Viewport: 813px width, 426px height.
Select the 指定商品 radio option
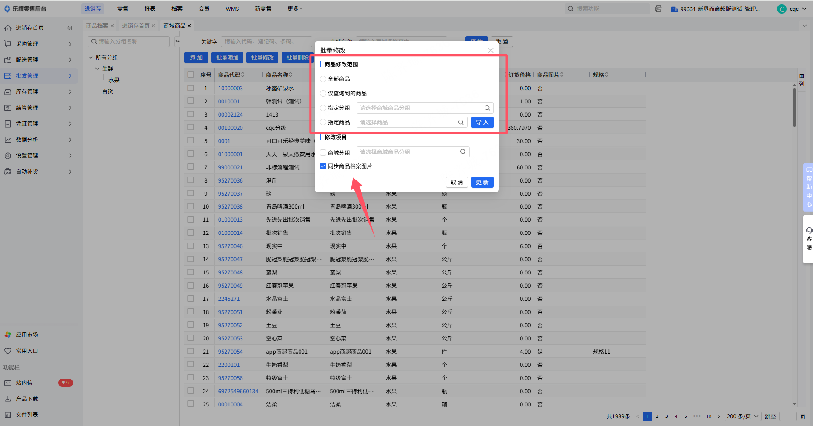click(323, 123)
